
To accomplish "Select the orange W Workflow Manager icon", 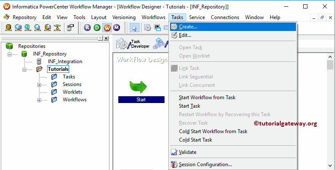I will (x=107, y=28).
